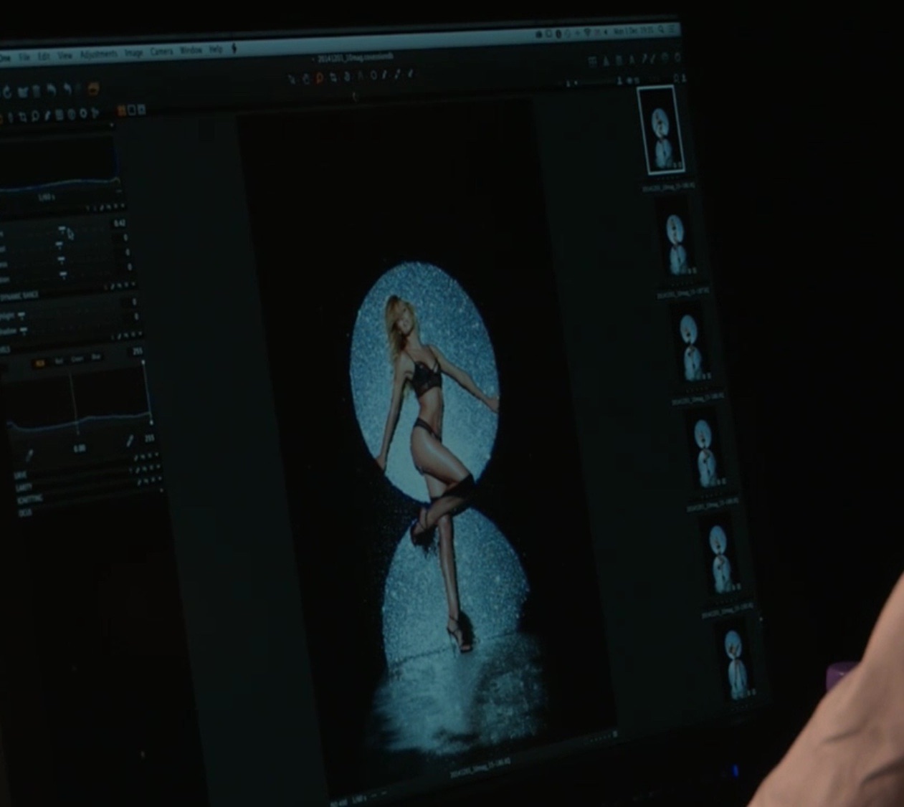904x807 pixels.
Task: Click the grid icon in the top-right toolbar
Action: [593, 62]
